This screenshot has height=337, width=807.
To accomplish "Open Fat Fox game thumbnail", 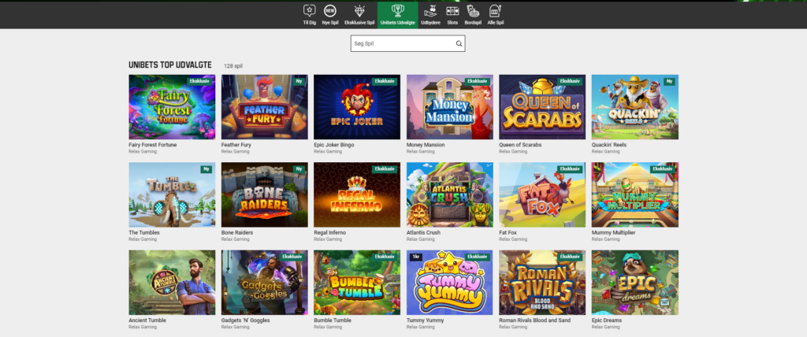I will (x=542, y=194).
